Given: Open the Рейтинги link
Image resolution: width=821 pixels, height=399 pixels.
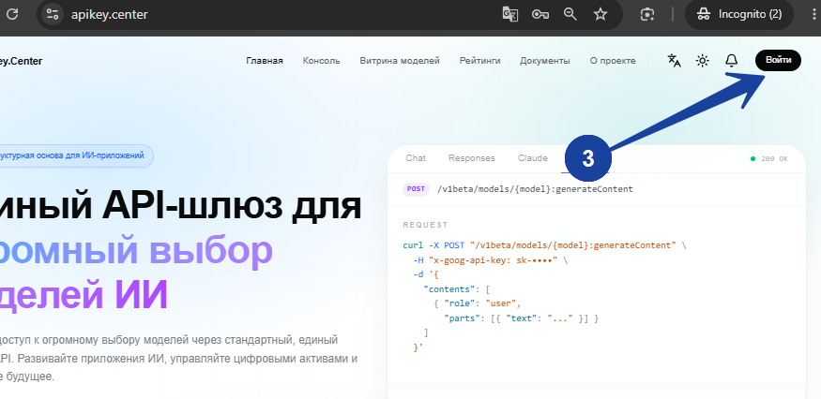Looking at the screenshot, I should (480, 61).
